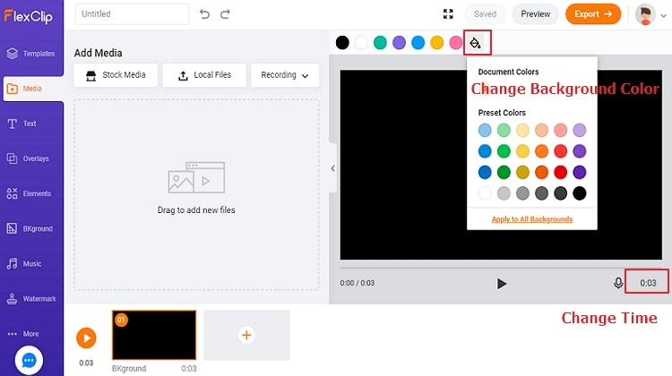The width and height of the screenshot is (672, 376).
Task: Pick the yellow swatch in the top color bar
Action: click(436, 43)
